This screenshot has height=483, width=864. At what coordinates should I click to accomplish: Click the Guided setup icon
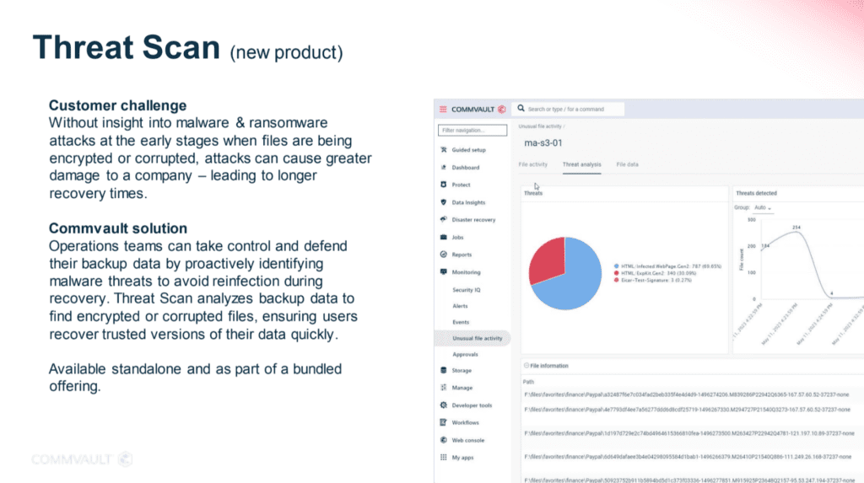pos(444,150)
